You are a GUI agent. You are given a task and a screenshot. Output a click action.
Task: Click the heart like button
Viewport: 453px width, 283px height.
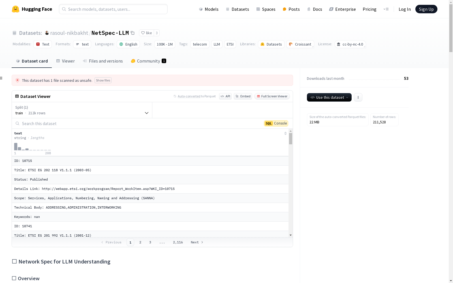coord(146,33)
